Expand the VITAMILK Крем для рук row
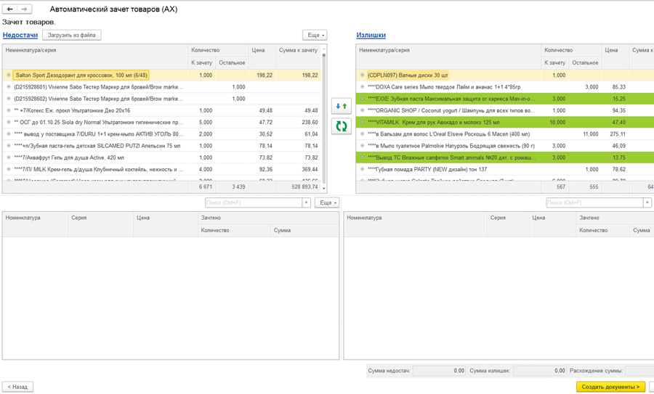Viewport: 654px width, 394px height. [362, 123]
